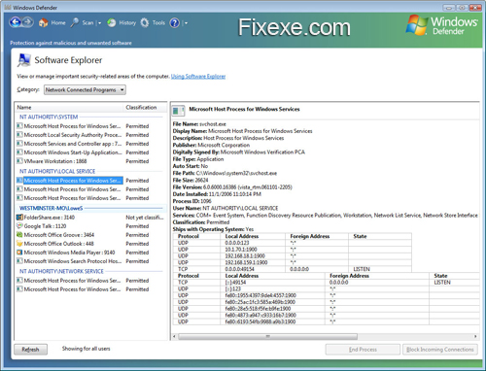Click the Windows Media Player icon
486x371 pixels.
[x=19, y=253]
